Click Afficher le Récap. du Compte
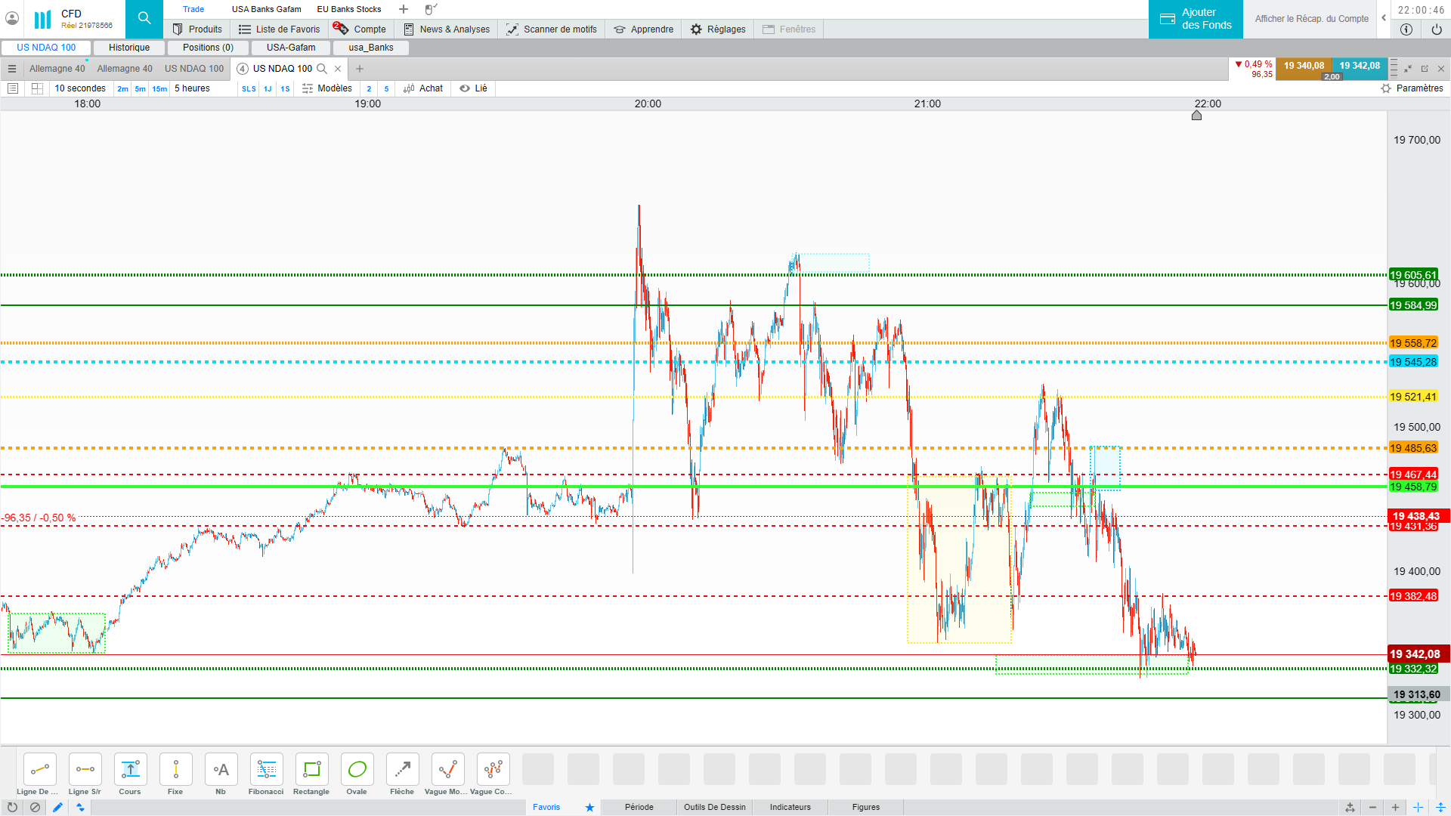Screen dimensions: 1451x816 tap(1311, 19)
